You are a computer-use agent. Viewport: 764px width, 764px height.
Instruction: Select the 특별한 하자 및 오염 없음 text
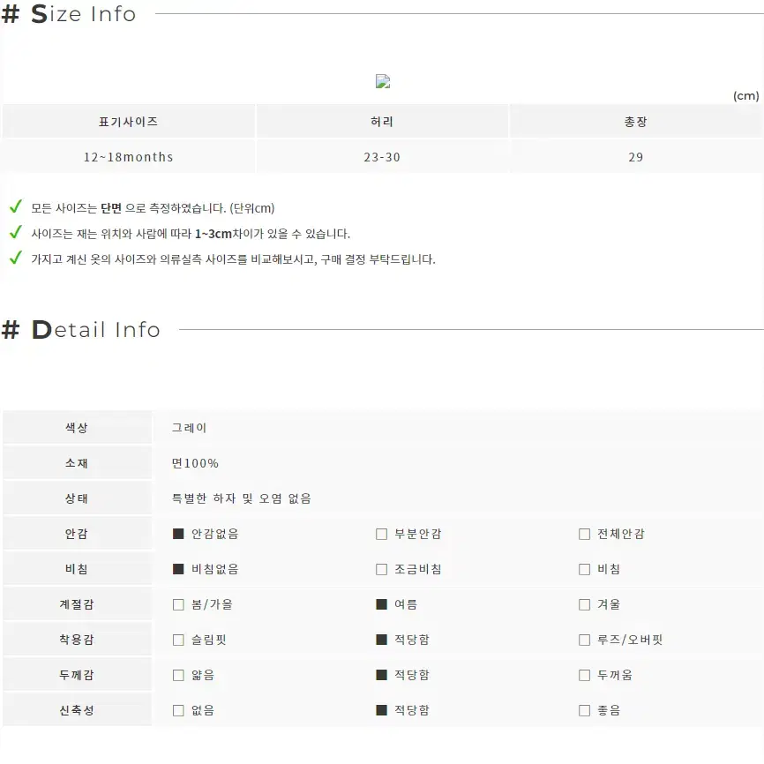coord(241,498)
